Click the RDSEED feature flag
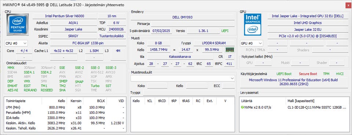352x135 pixels. coord(47,90)
